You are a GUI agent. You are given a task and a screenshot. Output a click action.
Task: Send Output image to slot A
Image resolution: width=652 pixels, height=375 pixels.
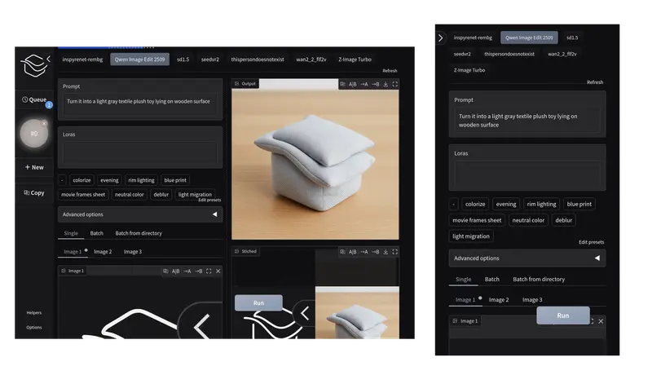(364, 84)
